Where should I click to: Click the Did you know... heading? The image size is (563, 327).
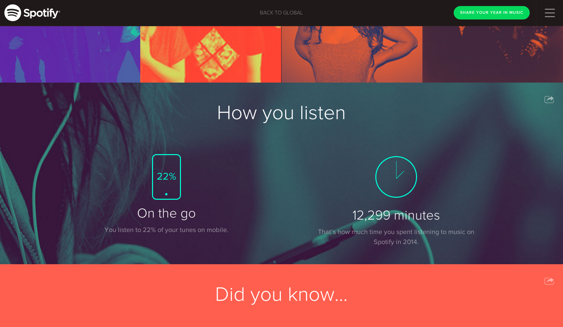click(281, 294)
